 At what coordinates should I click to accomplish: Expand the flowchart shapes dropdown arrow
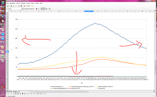pyautogui.click(x=40, y=94)
